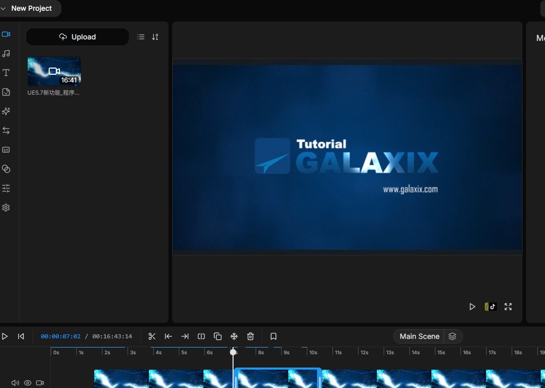545x388 pixels.
Task: Open the Filters panel
Action: click(x=6, y=168)
